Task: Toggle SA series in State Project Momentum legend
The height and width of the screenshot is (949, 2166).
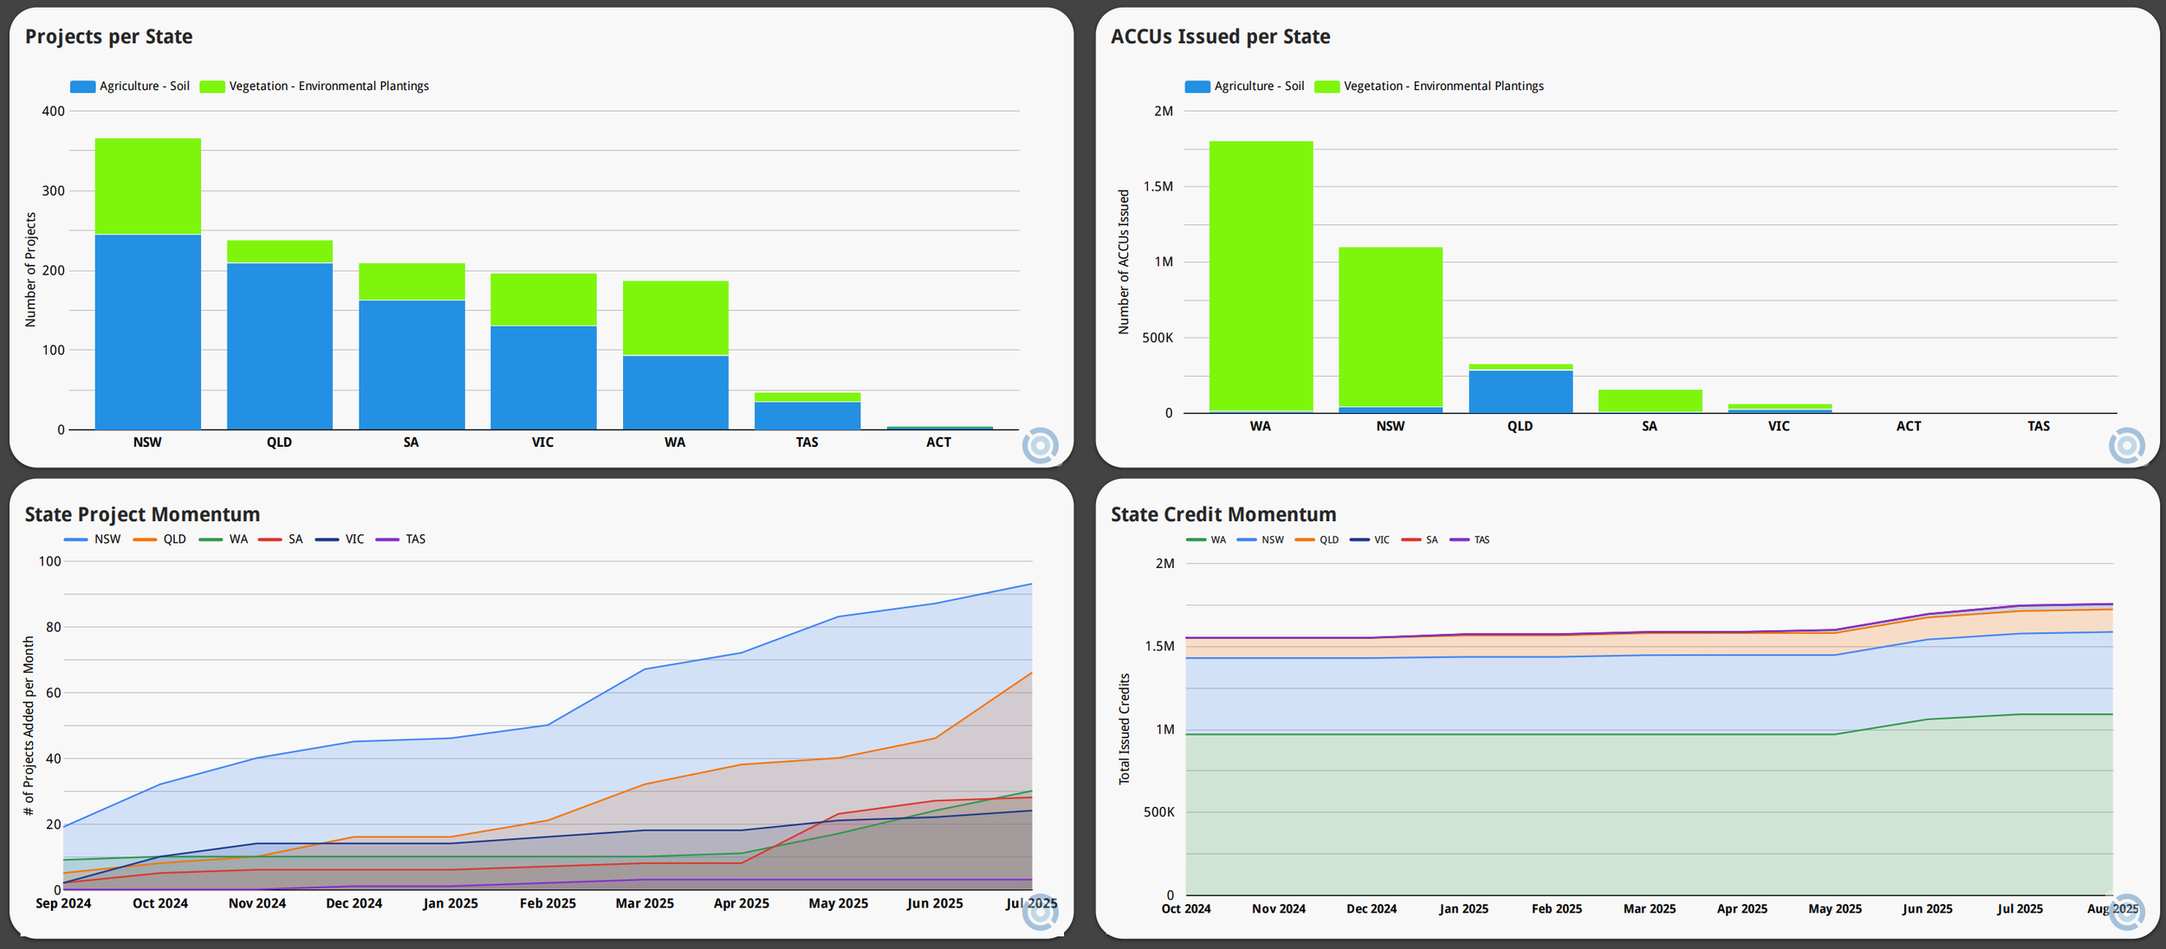Action: pos(281,539)
